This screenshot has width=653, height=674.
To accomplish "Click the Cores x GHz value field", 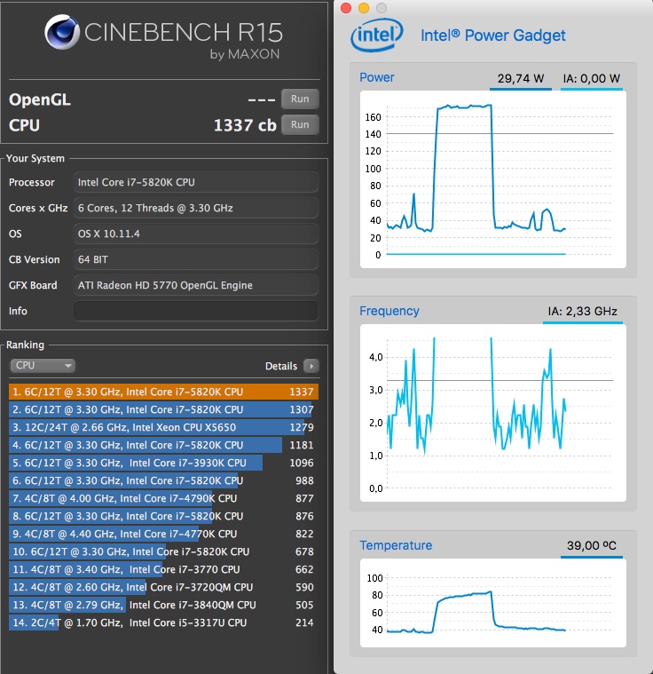I will tap(196, 208).
